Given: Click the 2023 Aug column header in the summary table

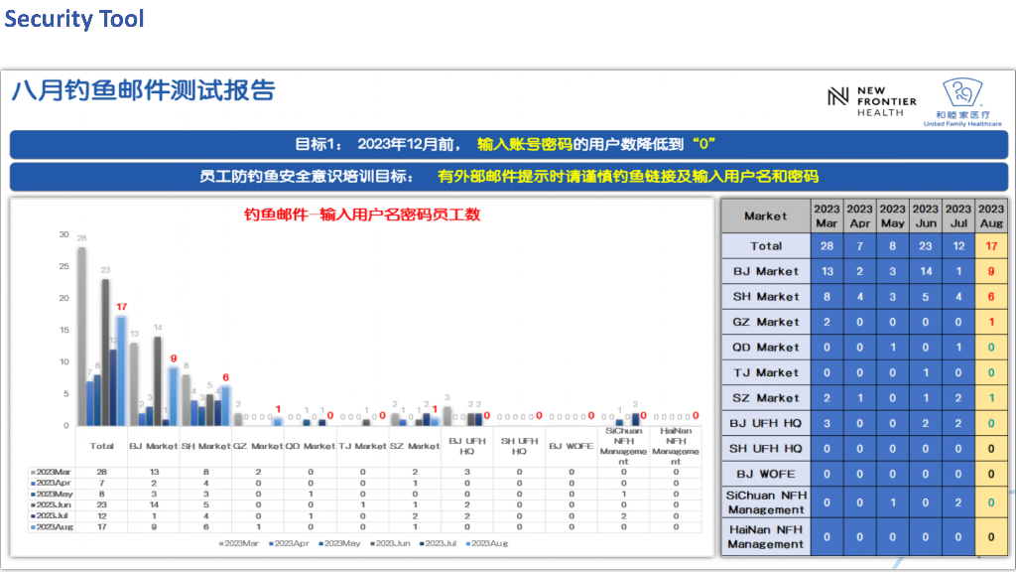Looking at the screenshot, I should coord(991,215).
